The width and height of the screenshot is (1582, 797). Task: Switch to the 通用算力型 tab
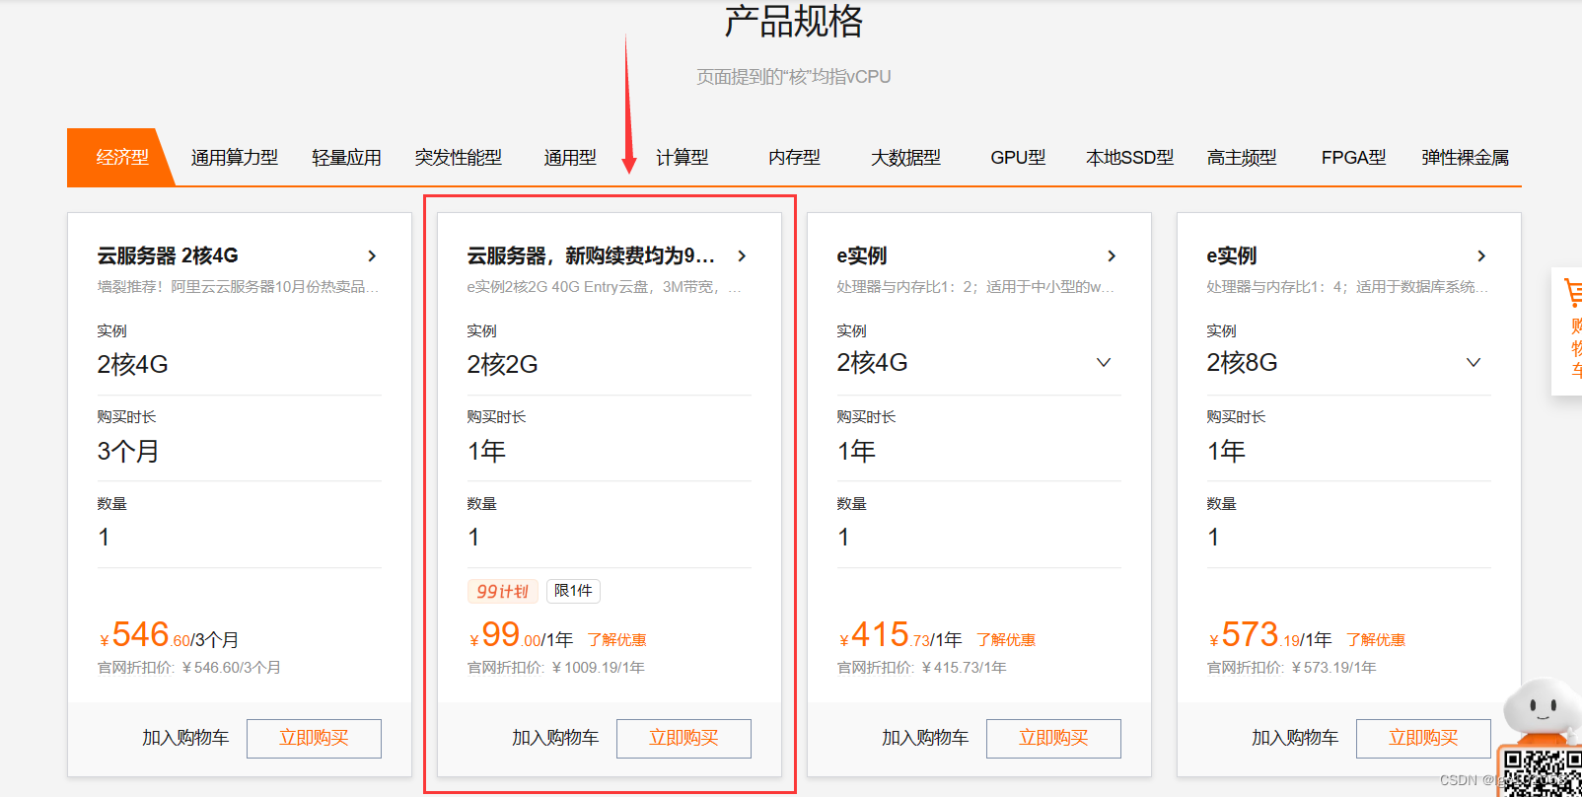234,158
